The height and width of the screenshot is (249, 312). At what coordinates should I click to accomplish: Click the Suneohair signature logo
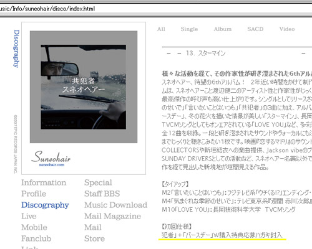(51, 157)
